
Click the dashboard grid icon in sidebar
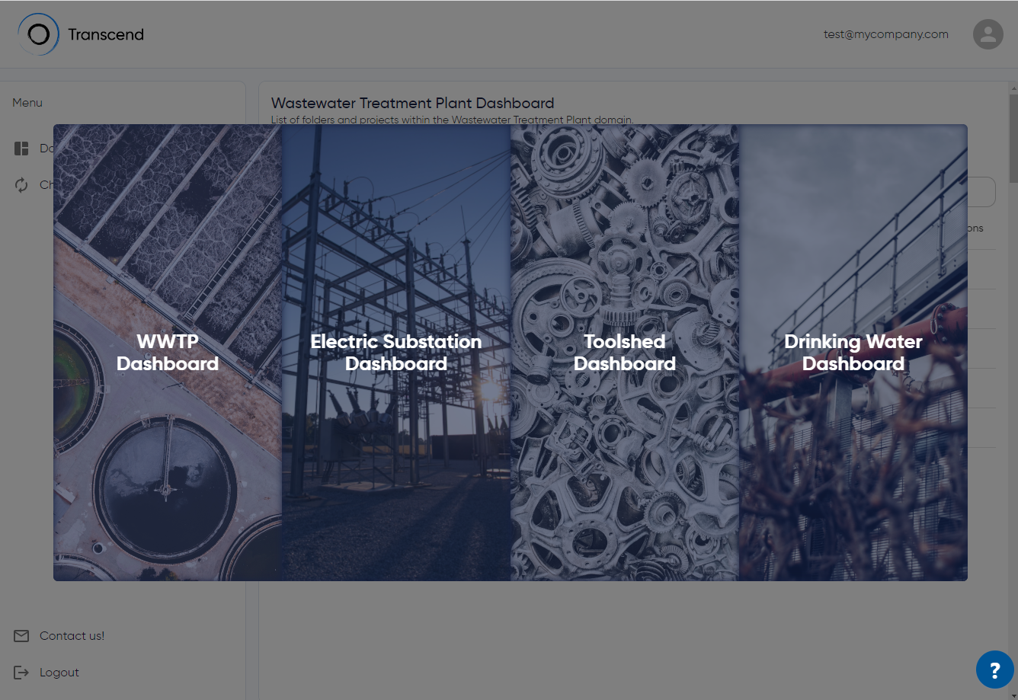pos(21,149)
